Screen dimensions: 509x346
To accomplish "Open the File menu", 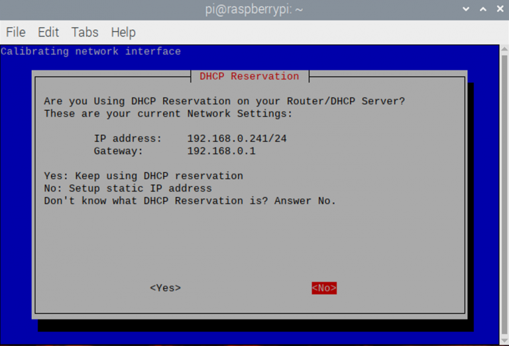I will coord(15,32).
